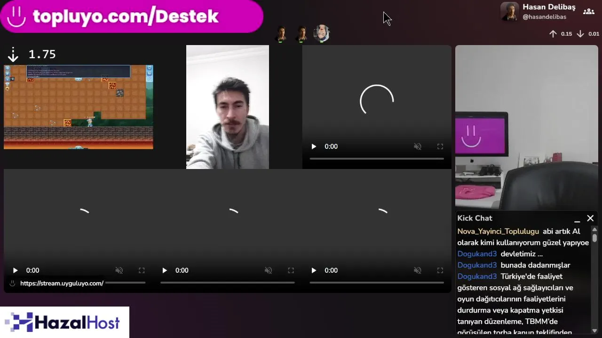This screenshot has height=338, width=602.
Task: Fullscreen the middle video in the lower row
Action: [291, 270]
